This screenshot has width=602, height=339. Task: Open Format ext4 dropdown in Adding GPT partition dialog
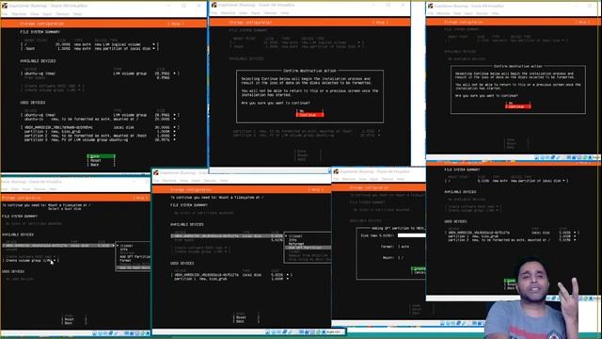404,247
